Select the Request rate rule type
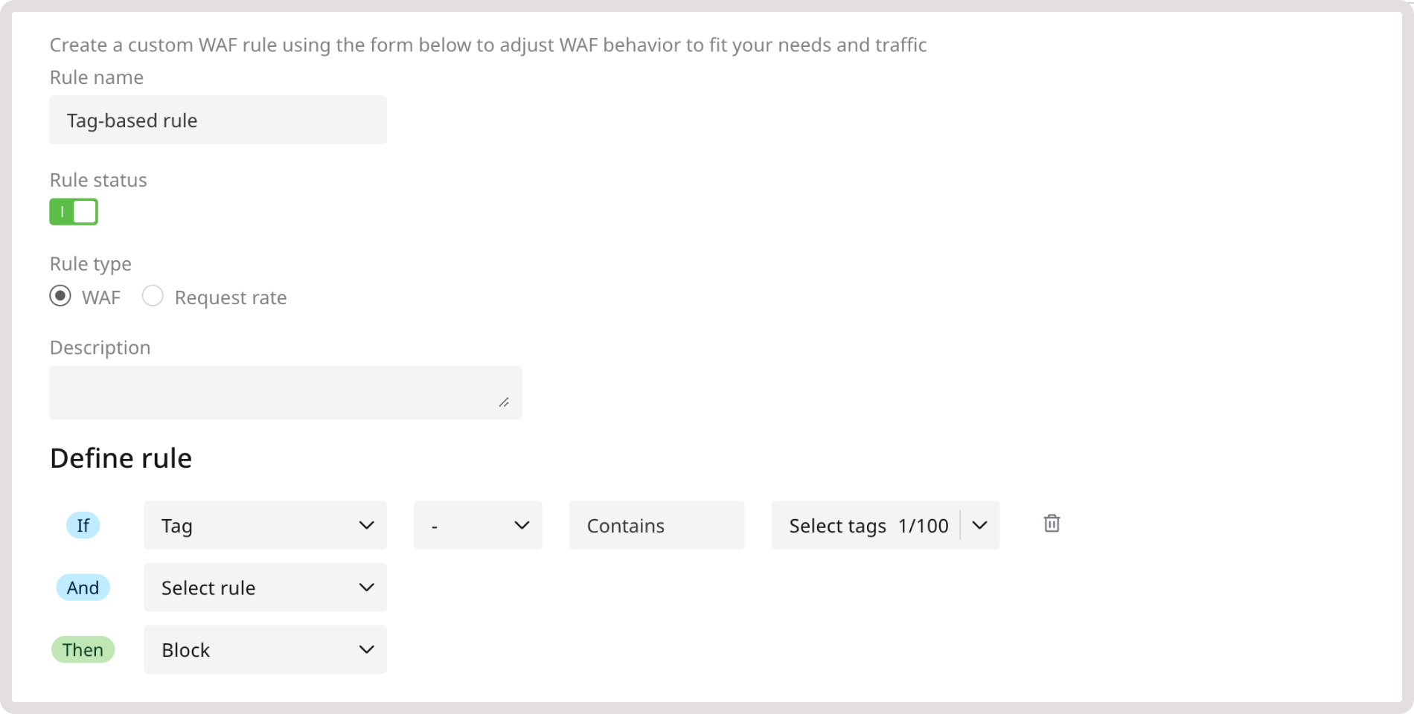This screenshot has height=714, width=1414. tap(153, 296)
